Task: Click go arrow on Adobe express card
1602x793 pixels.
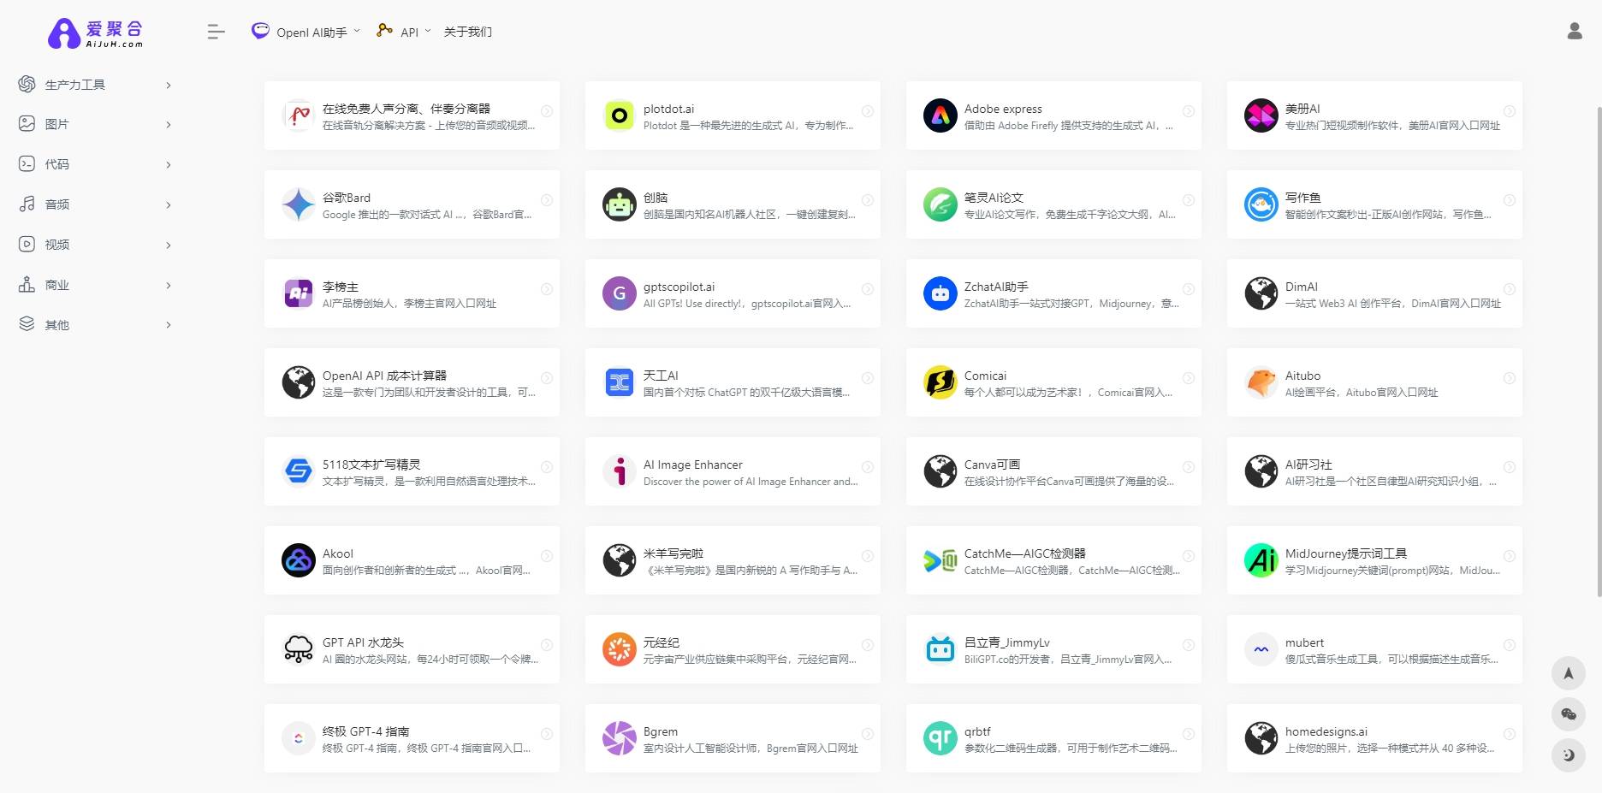Action: pyautogui.click(x=1188, y=111)
